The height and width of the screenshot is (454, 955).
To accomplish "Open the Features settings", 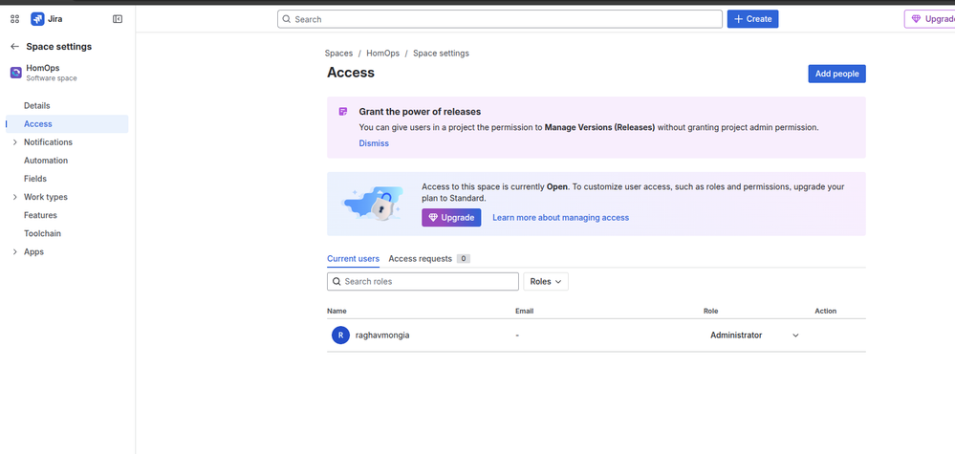I will 67,215.
